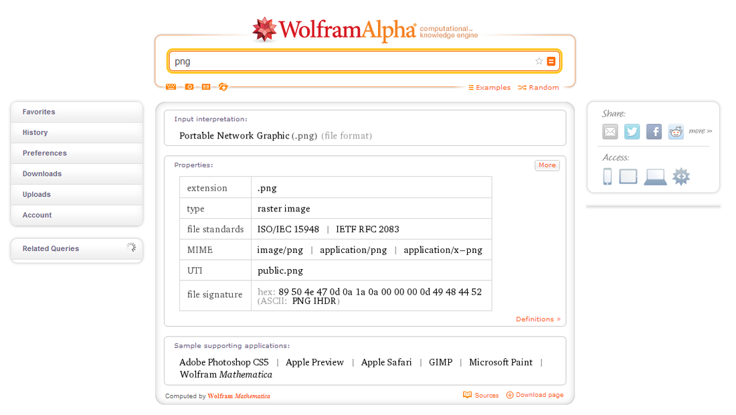Share the result on Facebook
This screenshot has height=415, width=736.
[654, 132]
